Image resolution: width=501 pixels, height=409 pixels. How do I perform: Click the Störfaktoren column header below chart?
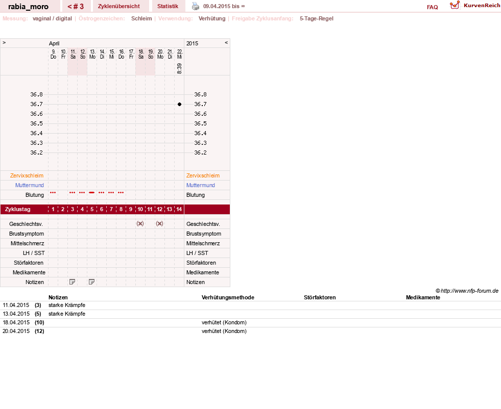pos(320,297)
